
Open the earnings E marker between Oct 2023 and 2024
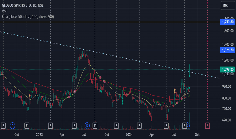coord(116,126)
